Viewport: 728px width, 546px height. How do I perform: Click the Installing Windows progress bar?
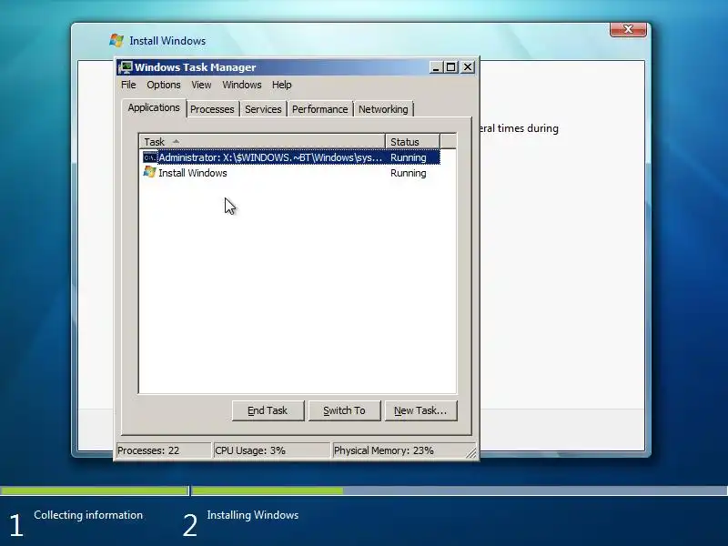coord(460,490)
